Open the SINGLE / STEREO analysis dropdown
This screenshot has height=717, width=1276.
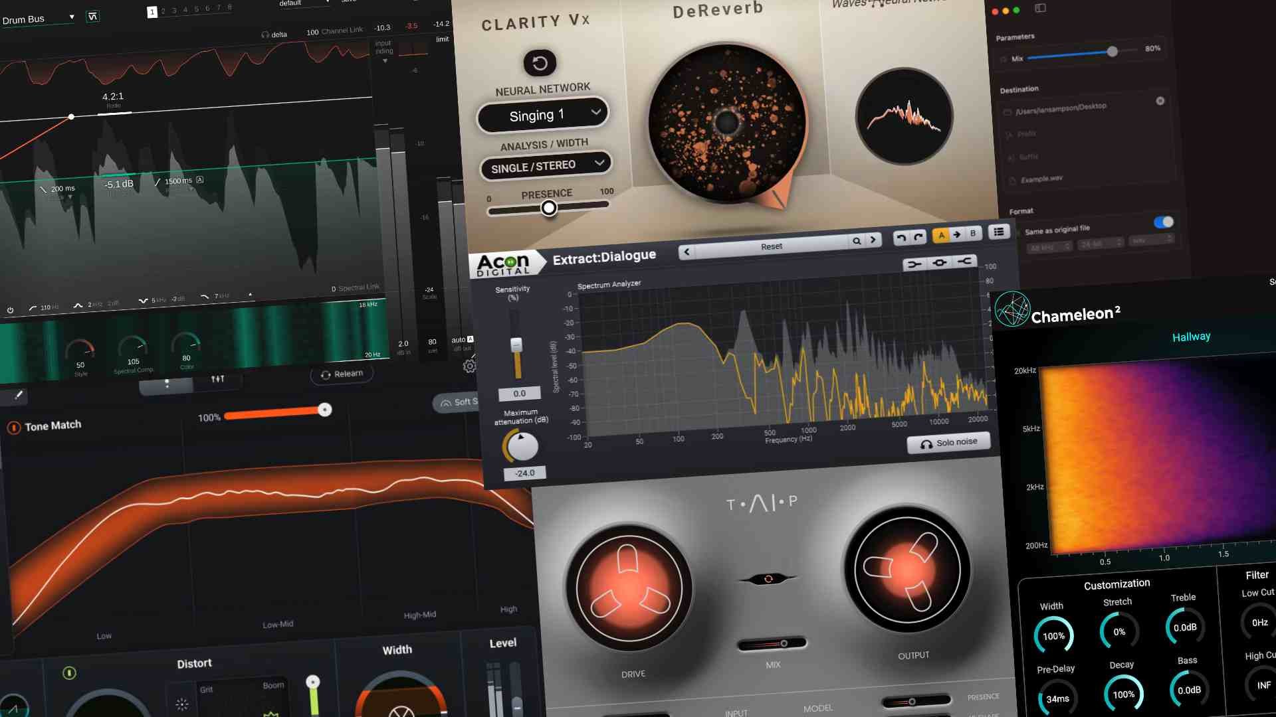coord(546,165)
